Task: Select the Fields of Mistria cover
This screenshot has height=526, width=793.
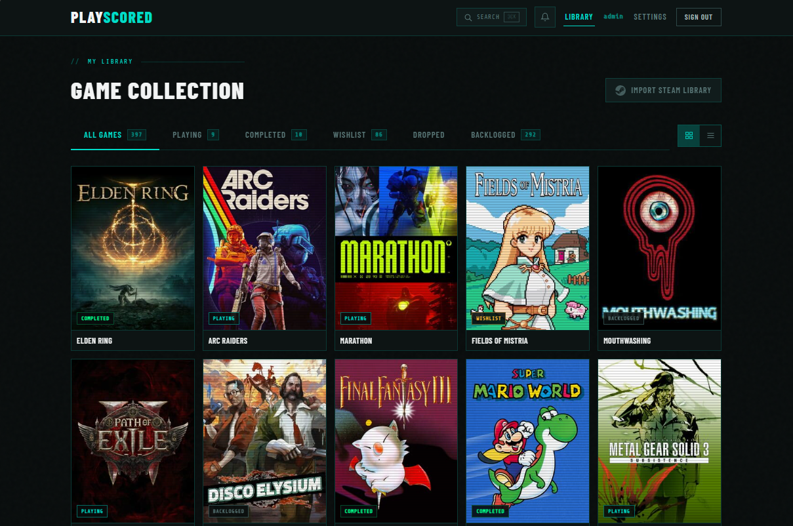Action: (527, 247)
